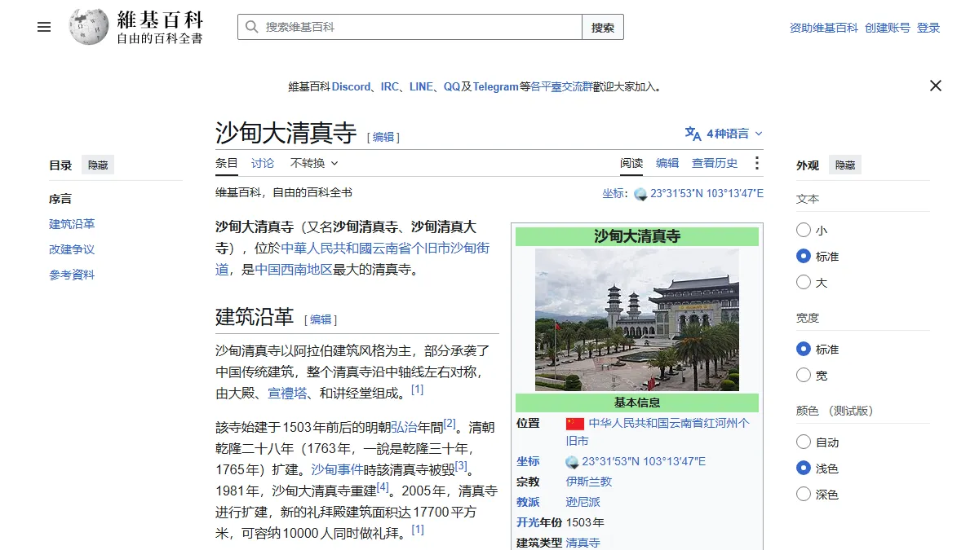Dismiss the banner with the X icon
979x550 pixels.
(936, 86)
